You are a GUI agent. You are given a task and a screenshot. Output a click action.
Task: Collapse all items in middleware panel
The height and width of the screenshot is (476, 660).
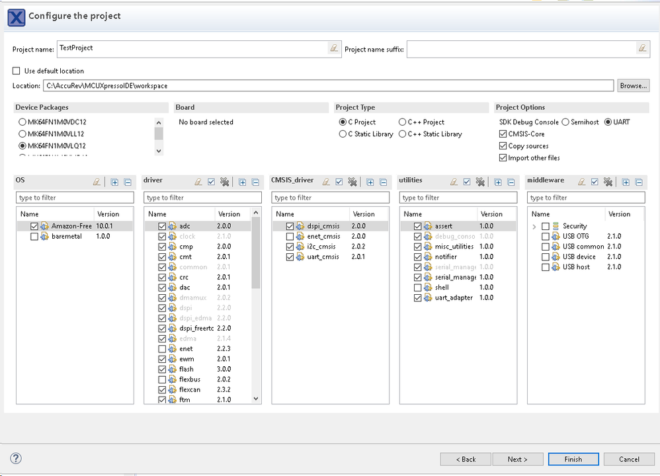tap(639, 182)
